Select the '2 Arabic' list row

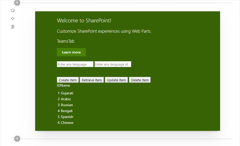click(64, 99)
